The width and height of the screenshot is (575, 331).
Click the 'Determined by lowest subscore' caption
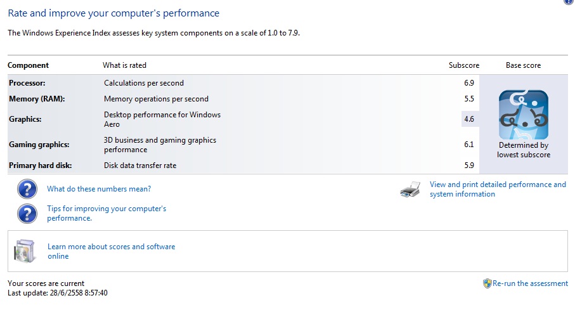[x=523, y=150]
